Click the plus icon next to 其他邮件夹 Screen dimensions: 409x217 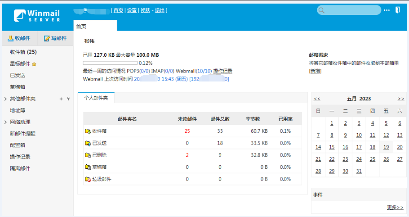click(61, 99)
